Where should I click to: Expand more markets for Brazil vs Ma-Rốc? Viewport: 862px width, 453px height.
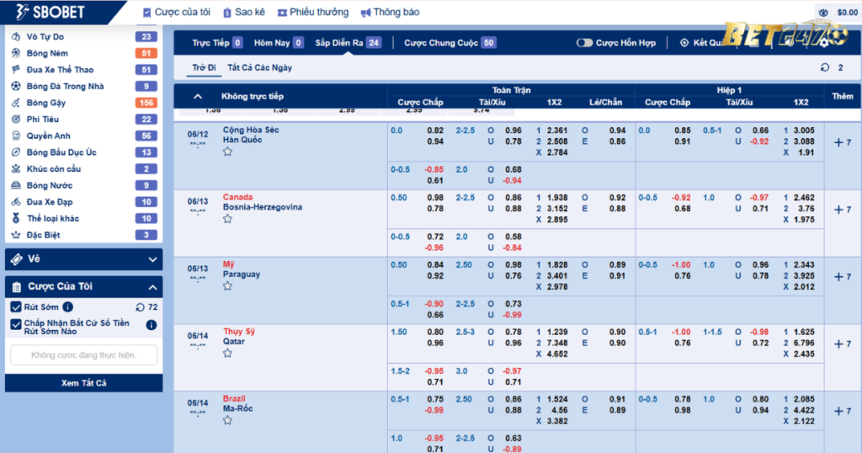842,411
